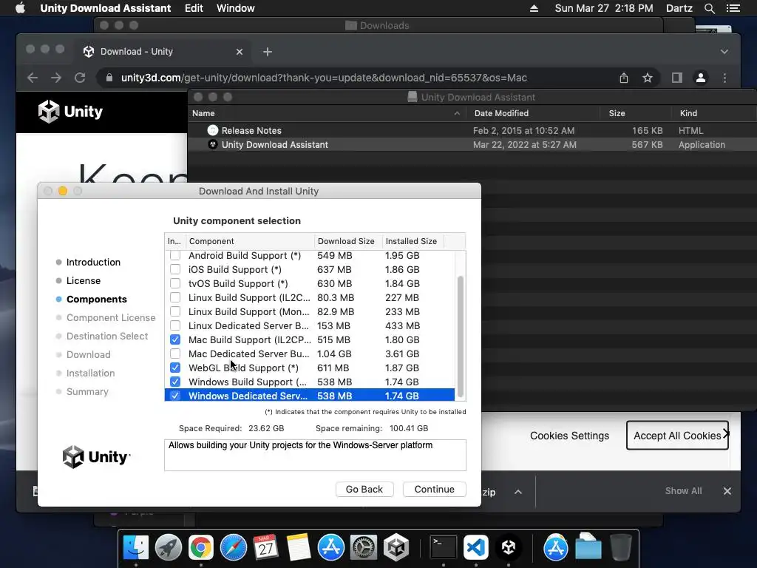Open Cookies Settings link
Viewport: 757px width, 568px height.
pos(570,436)
